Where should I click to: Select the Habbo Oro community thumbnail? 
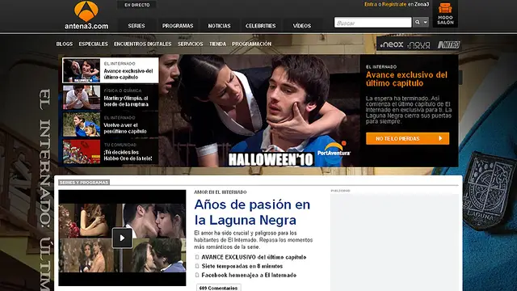tap(82, 152)
